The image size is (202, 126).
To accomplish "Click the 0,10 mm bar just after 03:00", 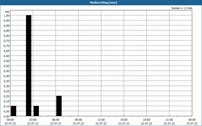I will coord(36,111).
